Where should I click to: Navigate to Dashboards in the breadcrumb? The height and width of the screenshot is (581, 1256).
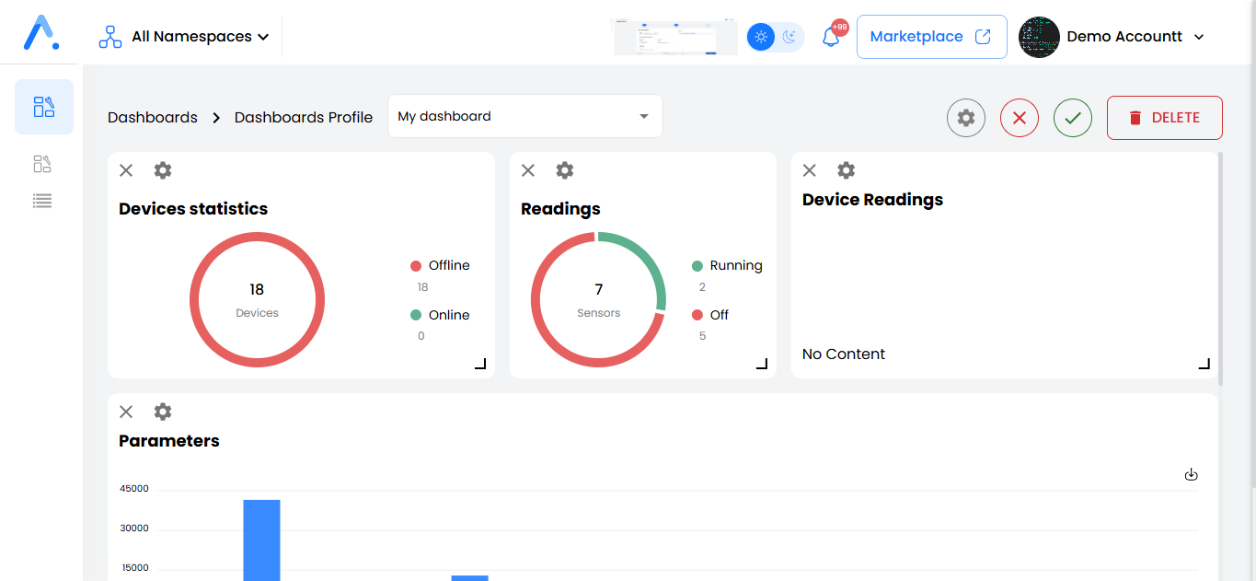tap(152, 117)
